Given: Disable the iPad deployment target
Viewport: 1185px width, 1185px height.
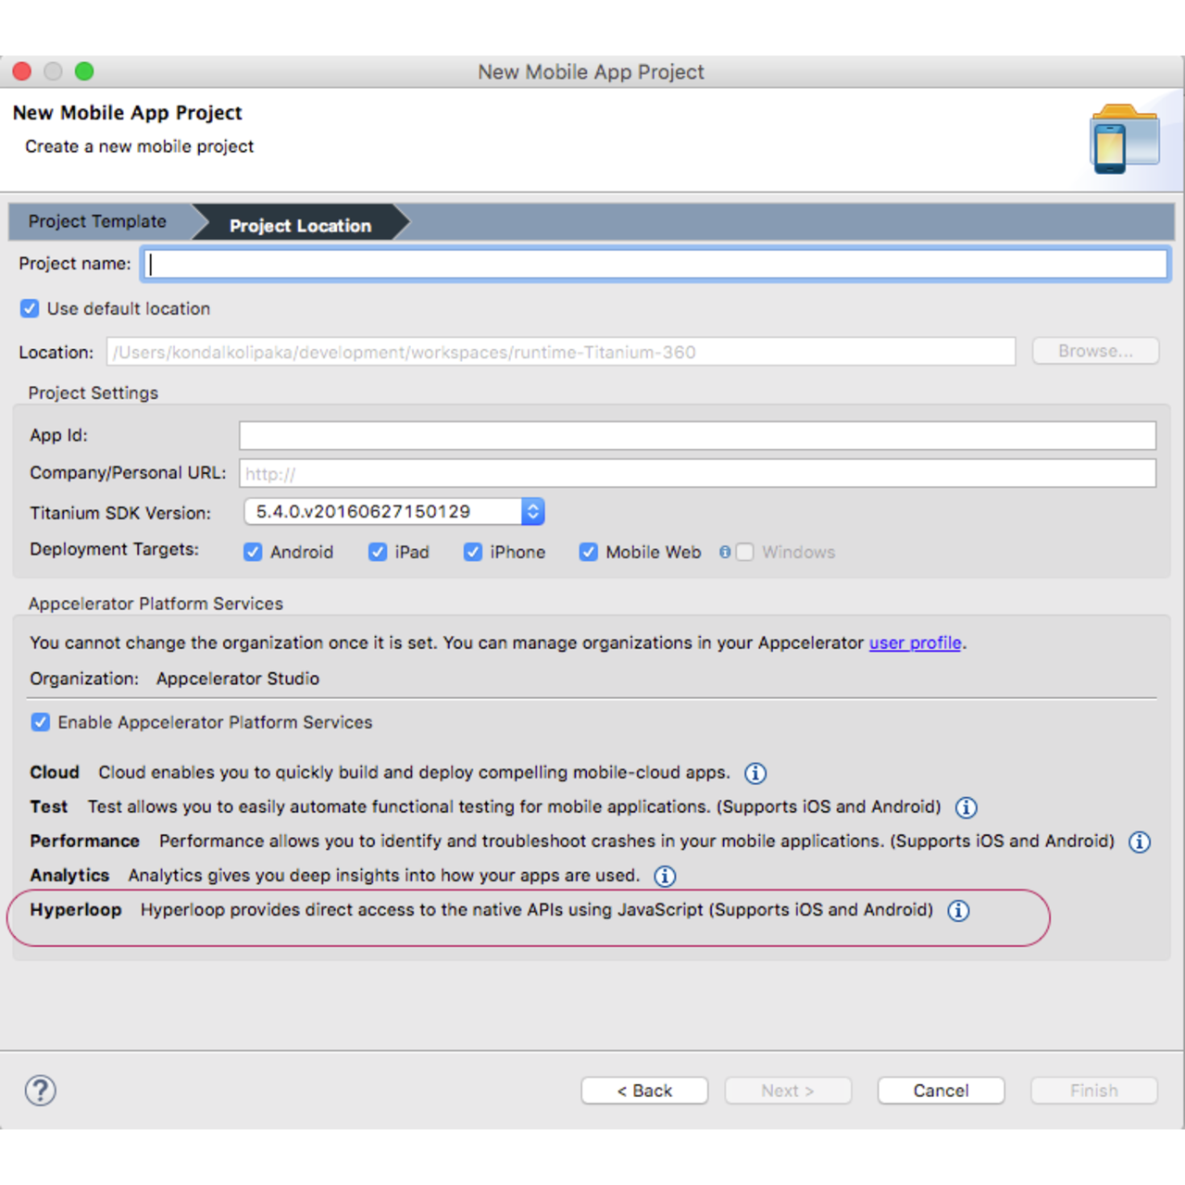Looking at the screenshot, I should coord(378,552).
